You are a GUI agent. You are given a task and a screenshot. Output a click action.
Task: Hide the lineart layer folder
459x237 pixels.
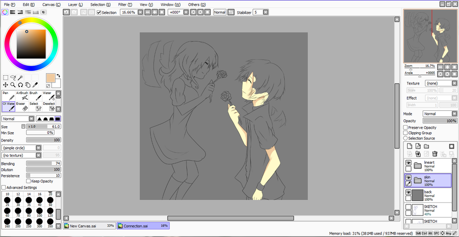point(409,163)
